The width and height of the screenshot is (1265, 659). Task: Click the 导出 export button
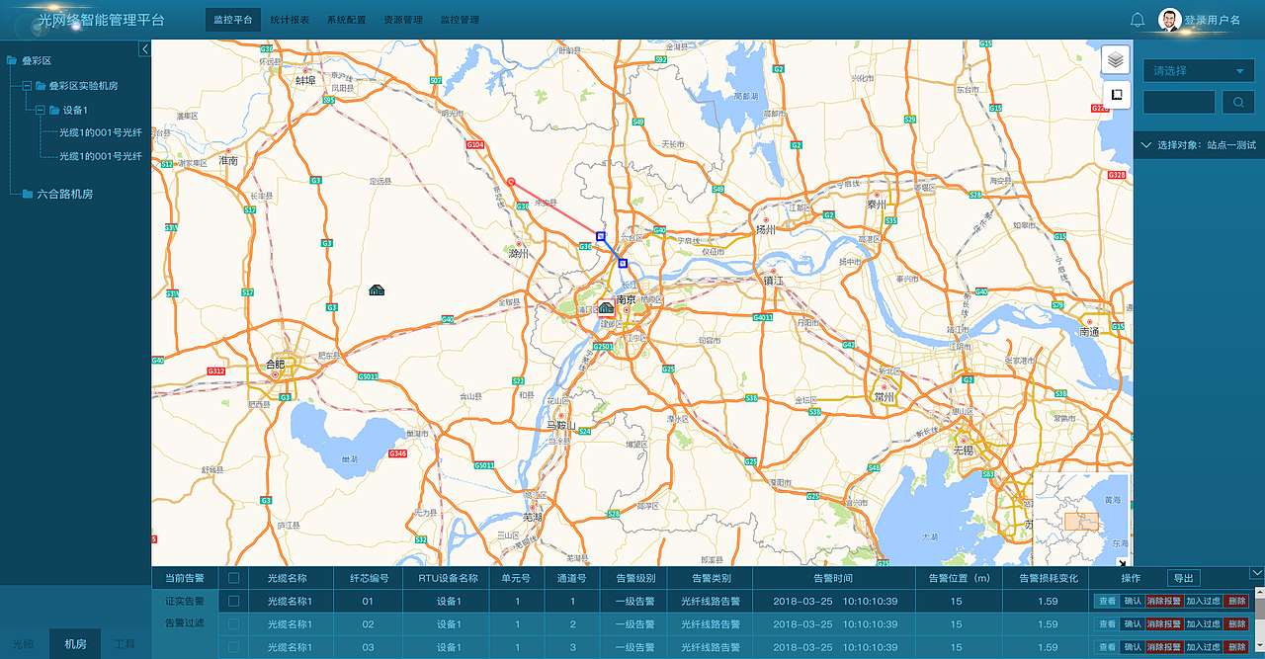coord(1184,578)
